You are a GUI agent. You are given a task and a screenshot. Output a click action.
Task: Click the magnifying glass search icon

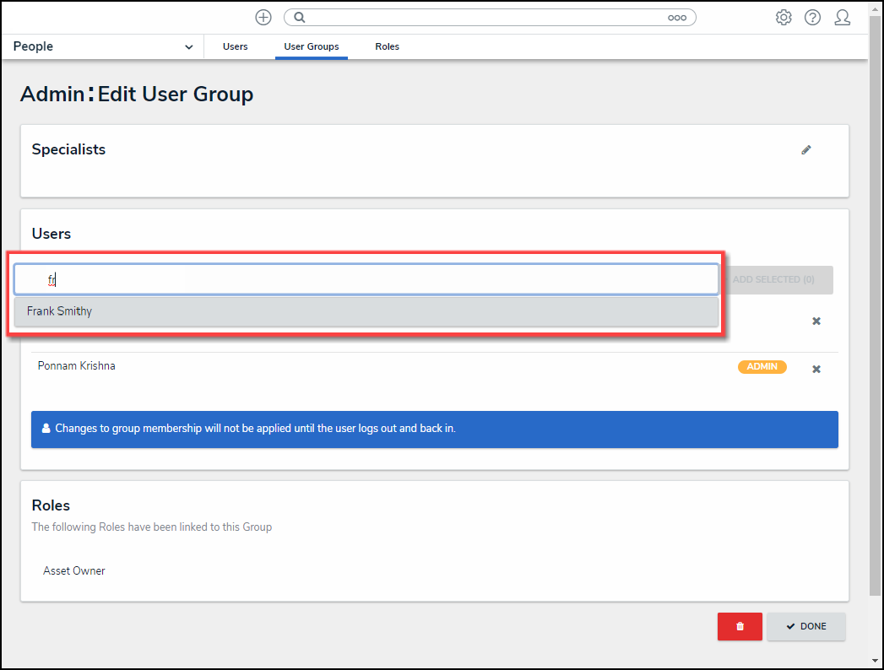point(299,18)
